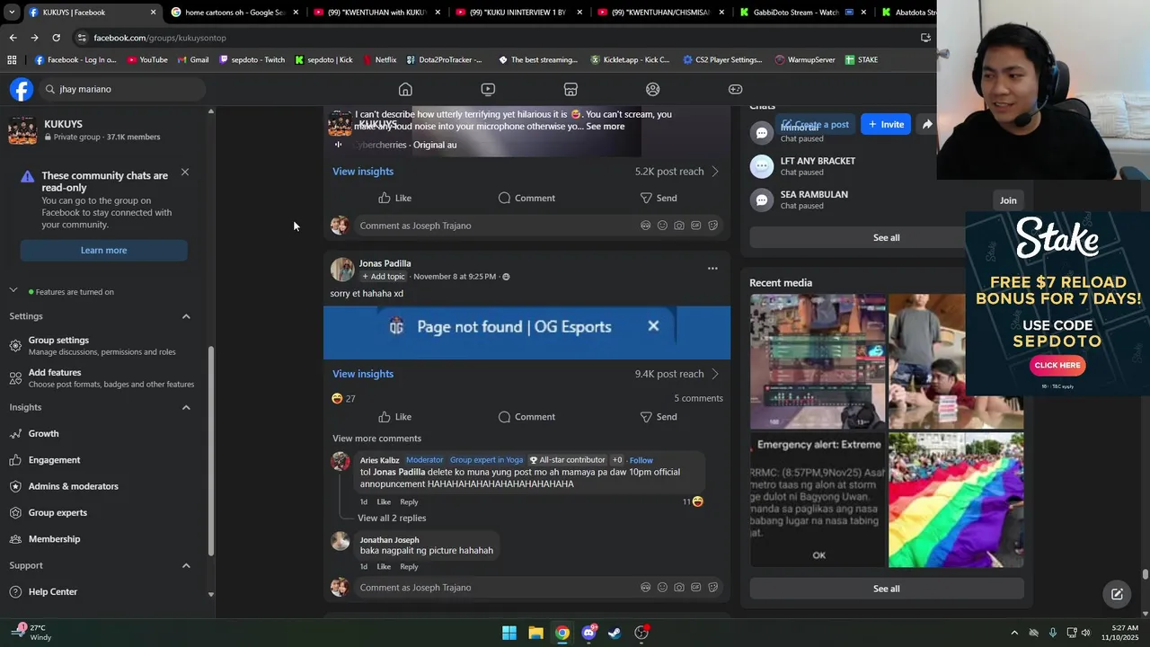
Task: Click the browser back arrow
Action: 13,38
